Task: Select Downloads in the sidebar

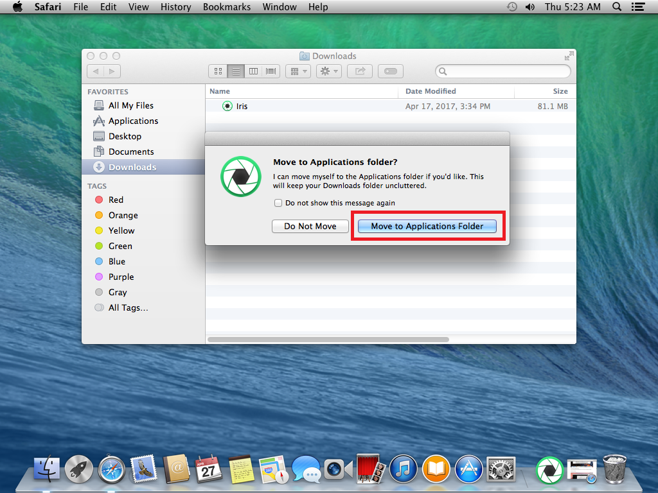Action: point(143,167)
